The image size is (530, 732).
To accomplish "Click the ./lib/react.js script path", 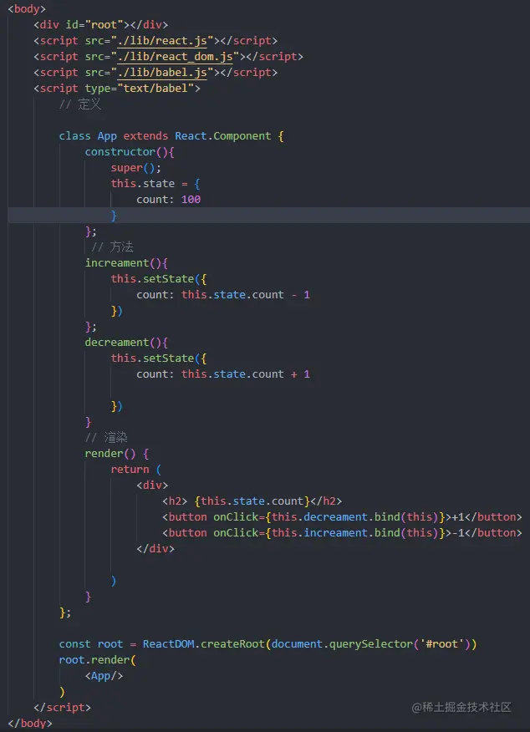I will click(162, 41).
